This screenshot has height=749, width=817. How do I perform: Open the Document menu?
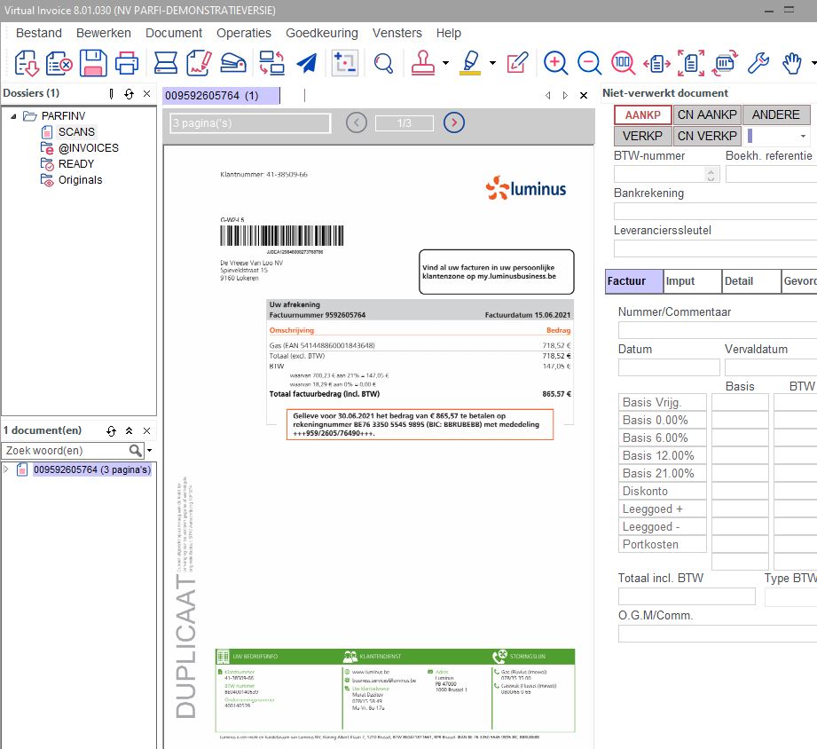[x=174, y=33]
